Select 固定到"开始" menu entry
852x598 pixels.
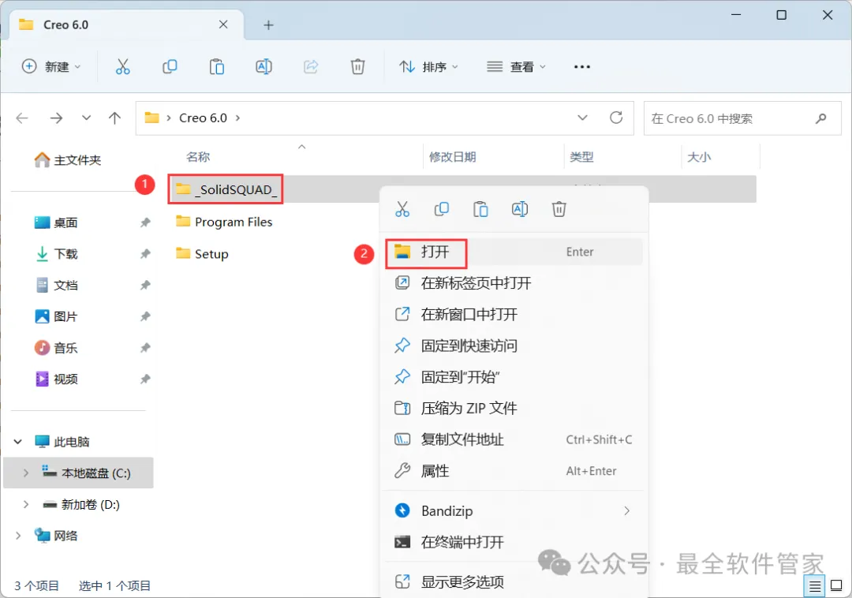pyautogui.click(x=514, y=377)
